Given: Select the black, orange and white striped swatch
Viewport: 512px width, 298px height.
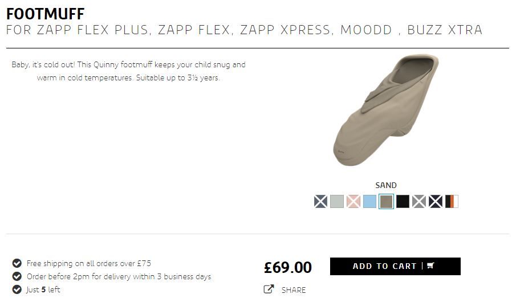Looking at the screenshot, I should (x=452, y=201).
